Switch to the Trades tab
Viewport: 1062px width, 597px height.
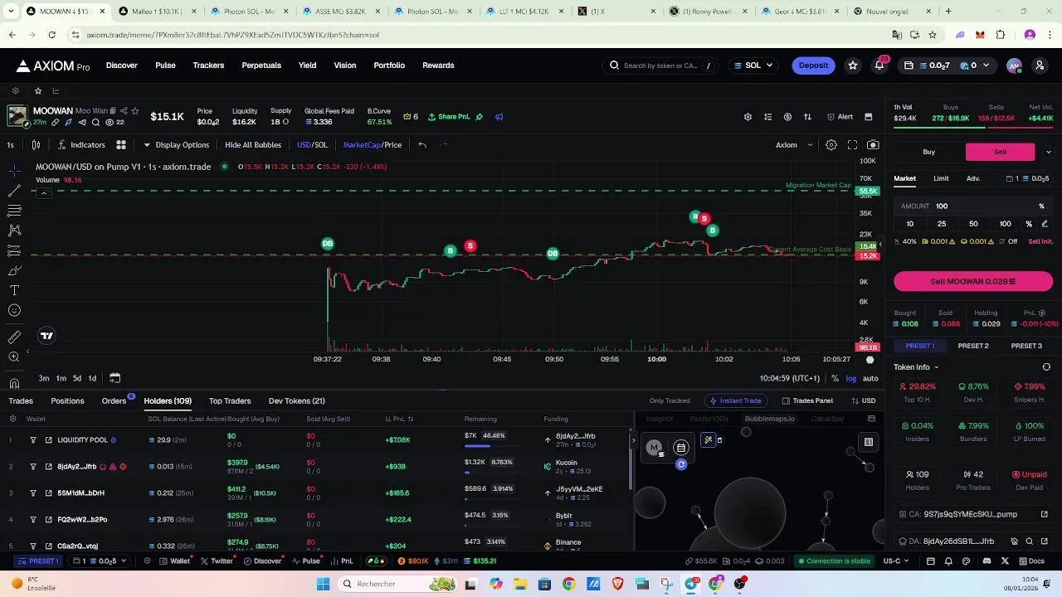[x=21, y=401]
